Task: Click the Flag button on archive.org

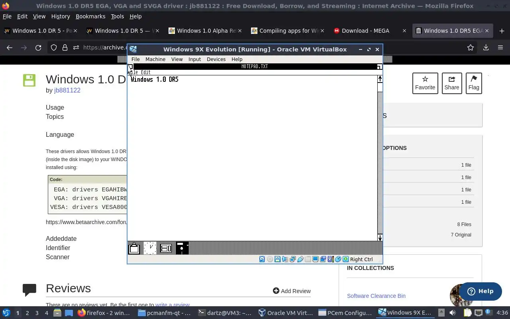Action: [474, 83]
